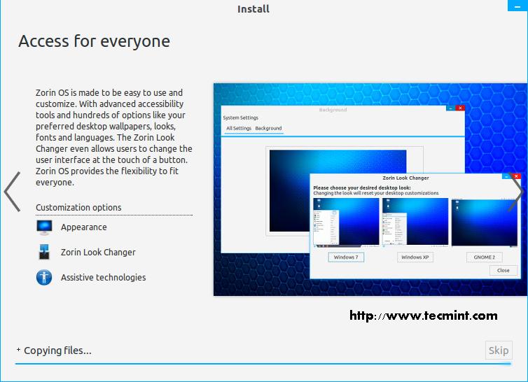
Task: Click the Zorin Look Changer icon
Action: (44, 252)
